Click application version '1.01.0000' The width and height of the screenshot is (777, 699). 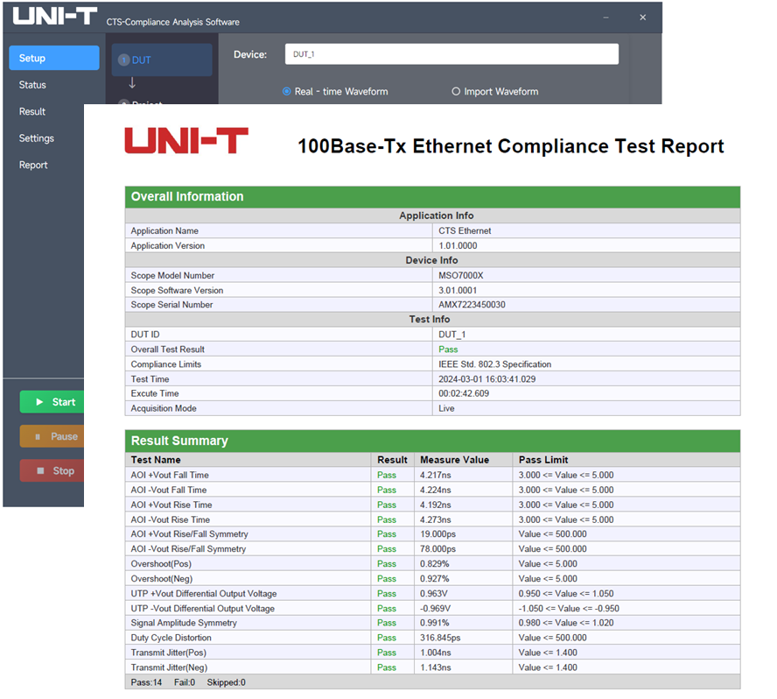click(x=458, y=245)
